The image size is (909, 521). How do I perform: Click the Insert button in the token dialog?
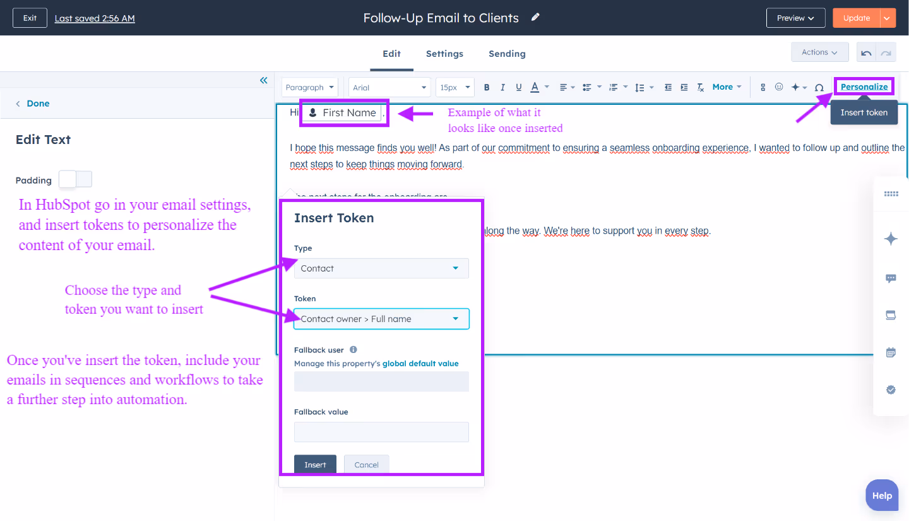(315, 464)
